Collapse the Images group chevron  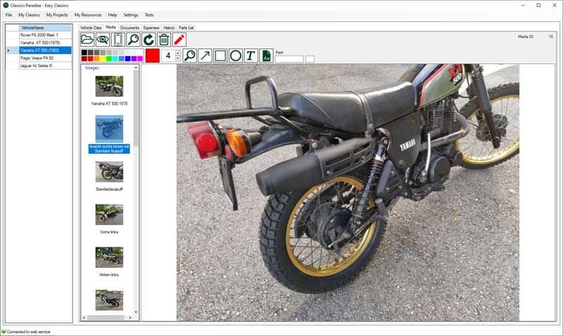136,67
